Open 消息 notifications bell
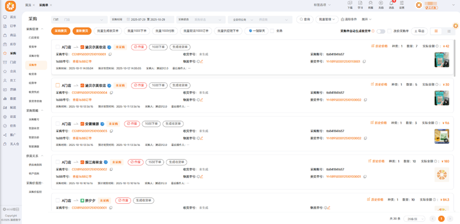This screenshot has height=224, width=460. point(391,5)
